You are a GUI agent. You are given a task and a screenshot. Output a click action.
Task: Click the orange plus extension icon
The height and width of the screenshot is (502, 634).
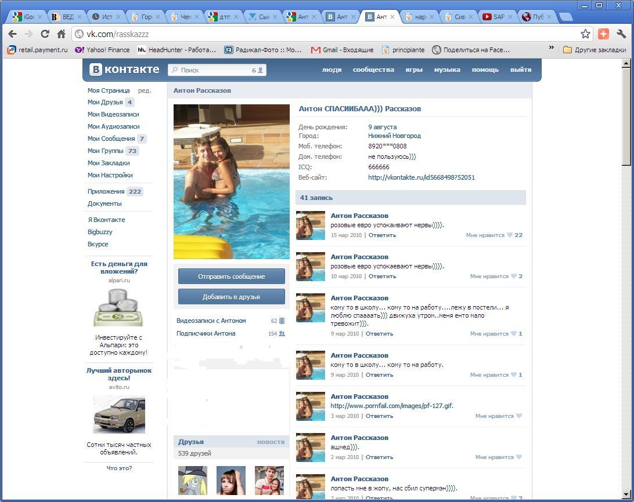pos(603,34)
